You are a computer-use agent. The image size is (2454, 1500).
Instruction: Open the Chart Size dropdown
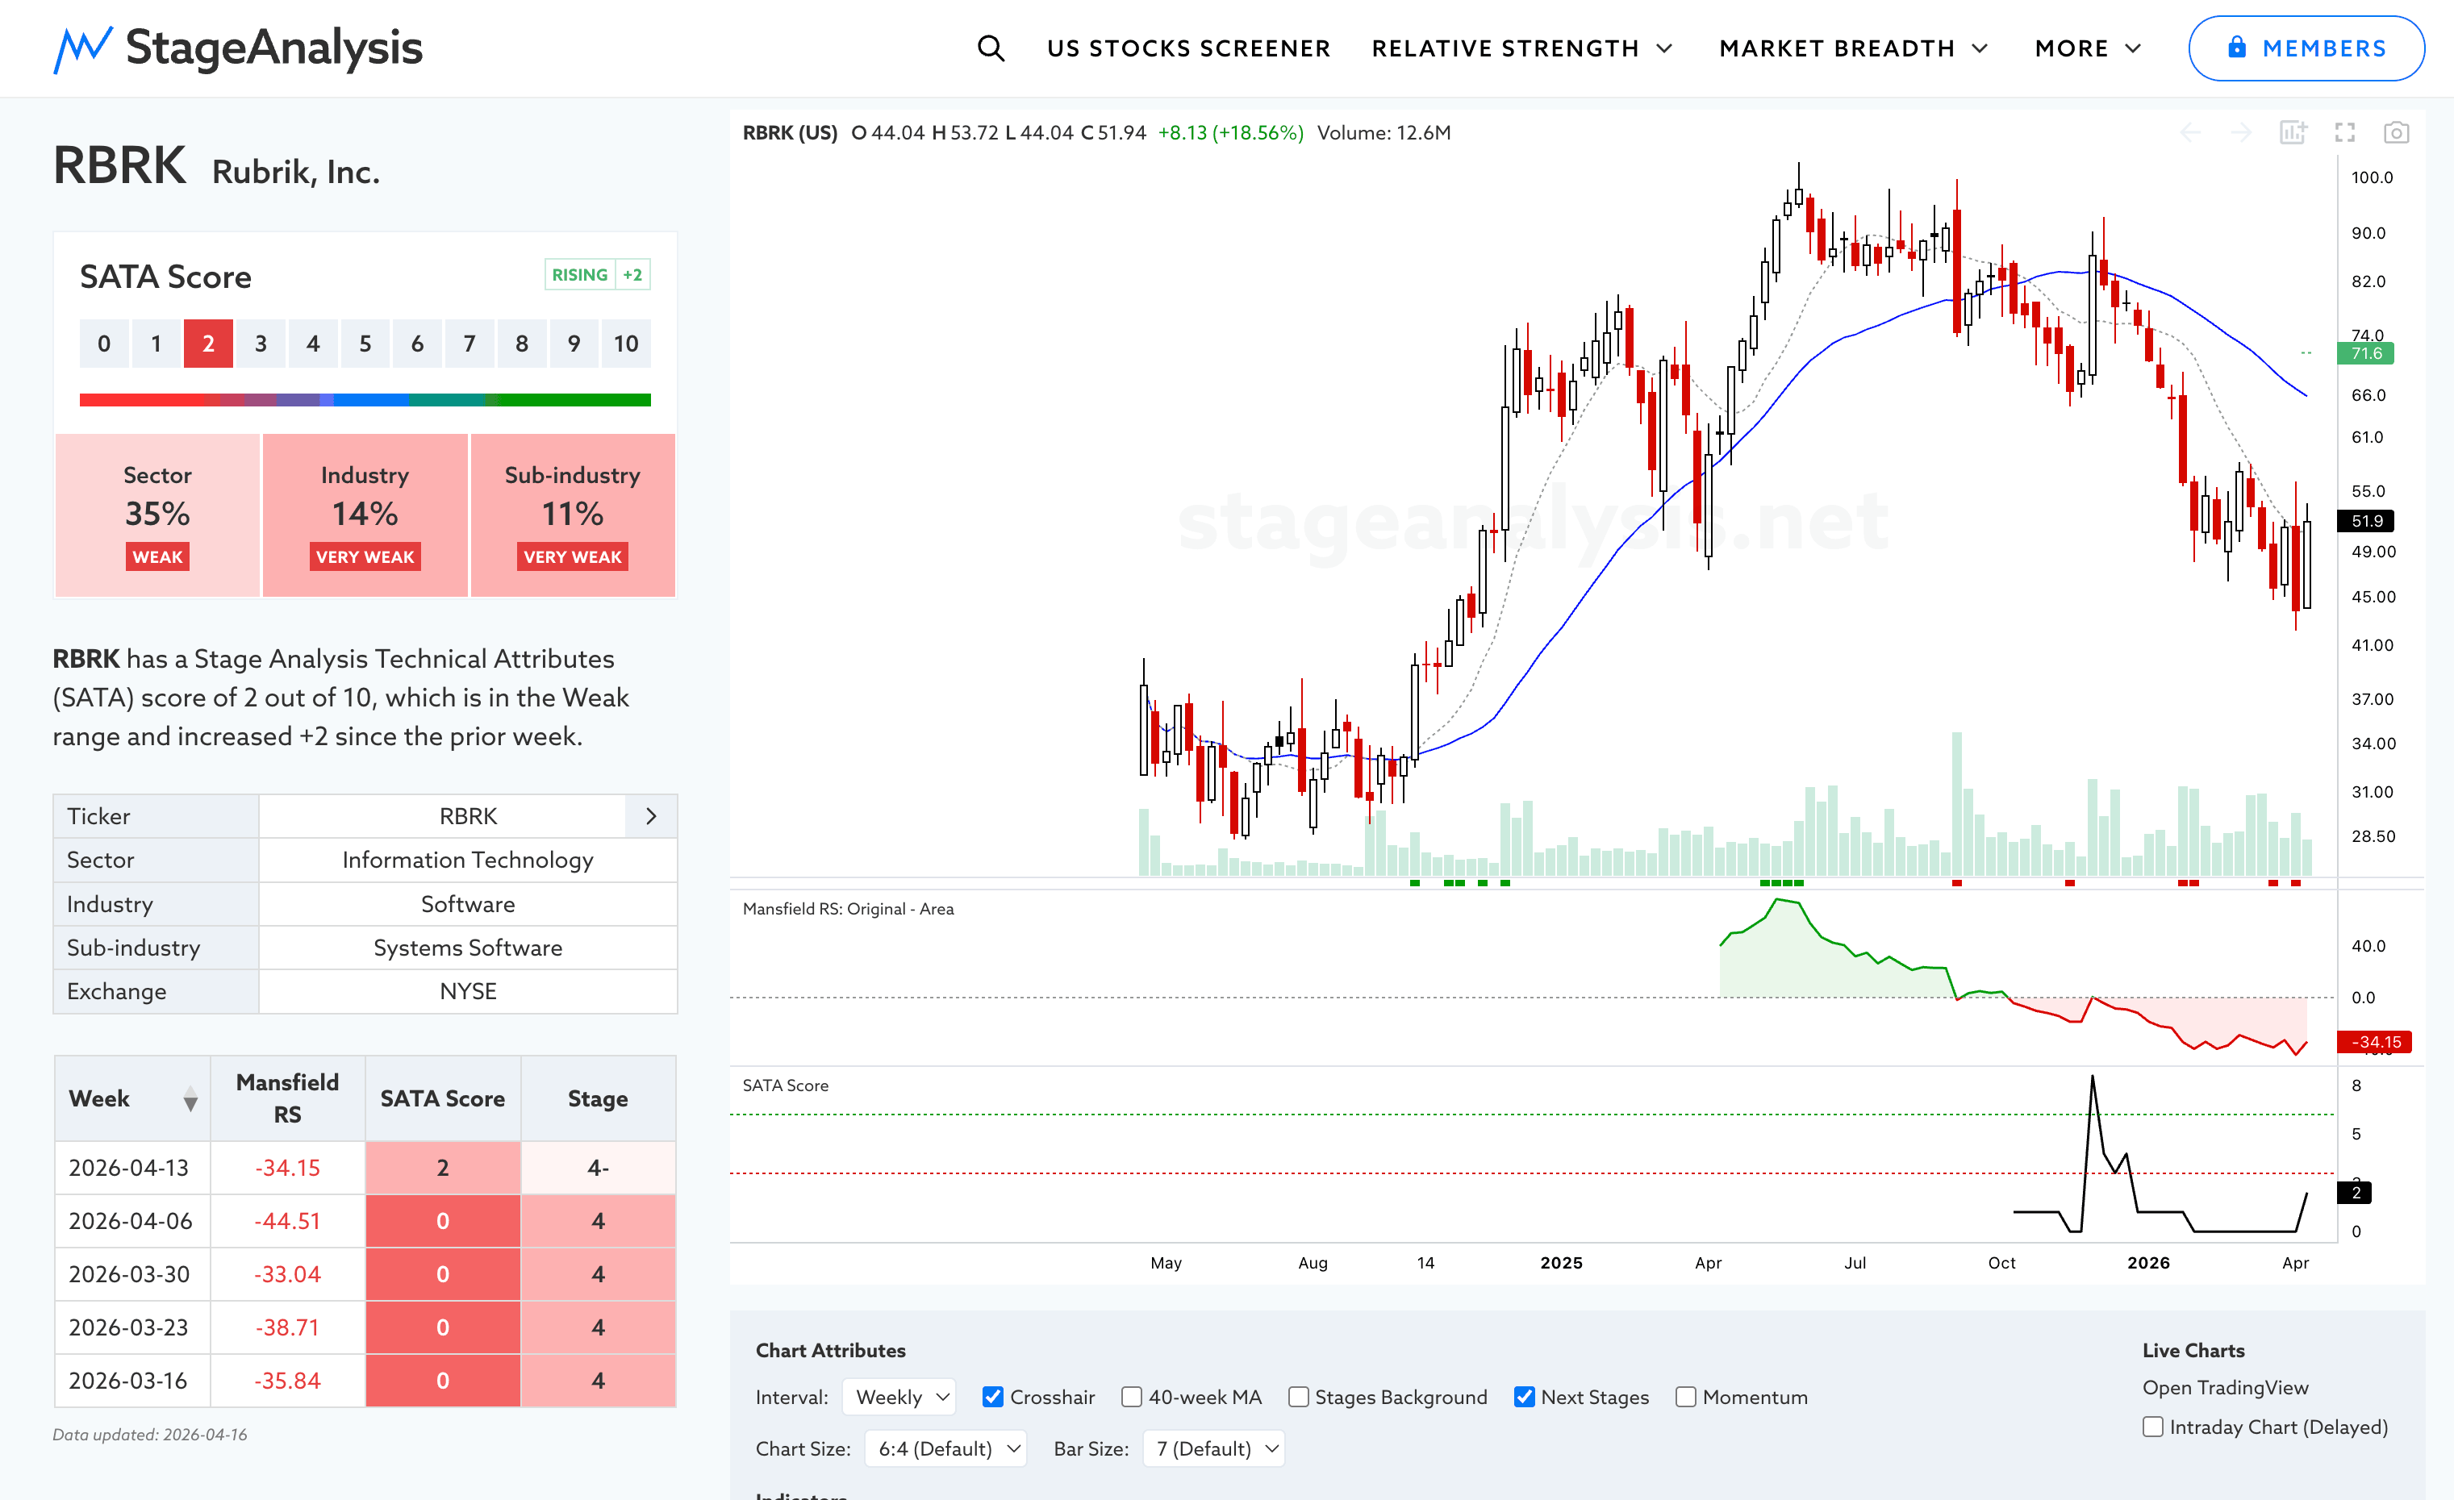coord(945,1448)
